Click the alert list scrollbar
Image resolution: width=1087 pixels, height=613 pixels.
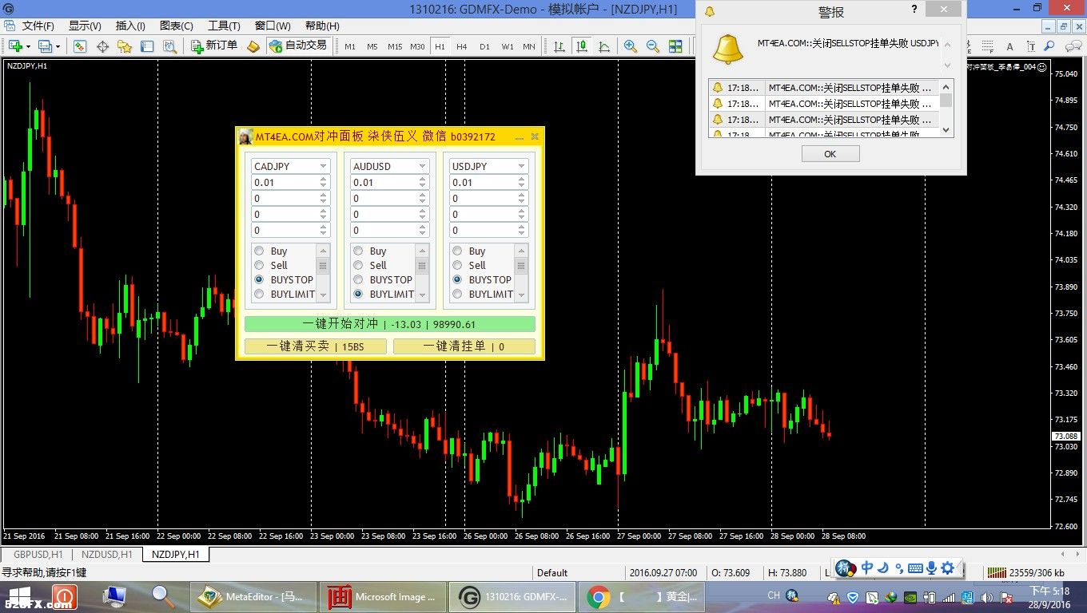(x=946, y=108)
